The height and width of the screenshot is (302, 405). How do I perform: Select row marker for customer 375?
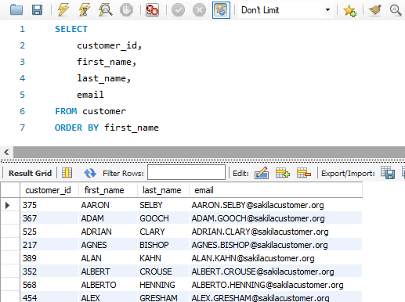tap(8, 205)
